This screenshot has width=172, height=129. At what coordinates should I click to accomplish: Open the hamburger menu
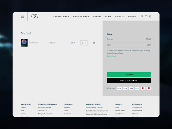(x=22, y=16)
